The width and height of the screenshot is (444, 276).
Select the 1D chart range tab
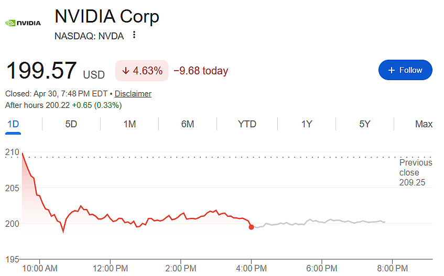pyautogui.click(x=13, y=124)
